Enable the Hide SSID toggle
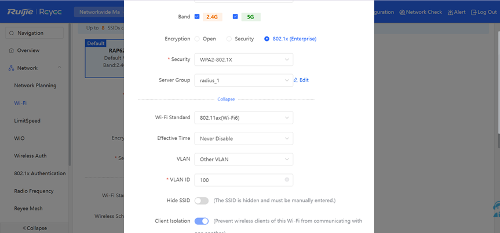The width and height of the screenshot is (500, 233). click(202, 201)
